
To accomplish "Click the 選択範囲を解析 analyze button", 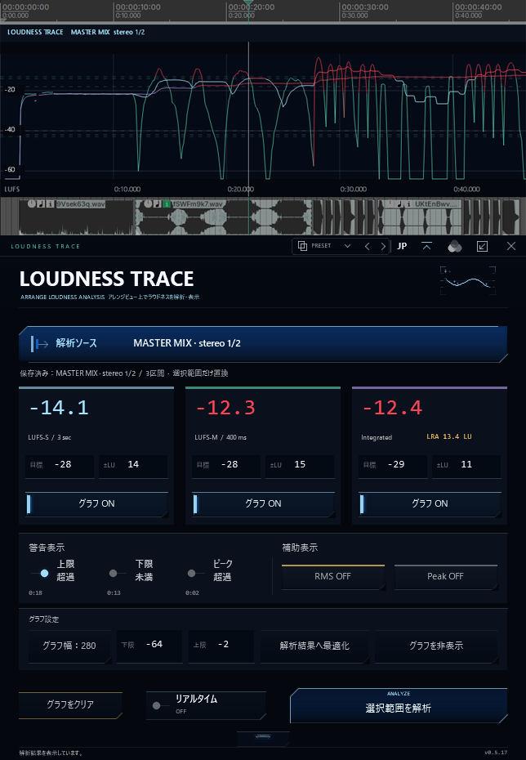I will 398,706.
